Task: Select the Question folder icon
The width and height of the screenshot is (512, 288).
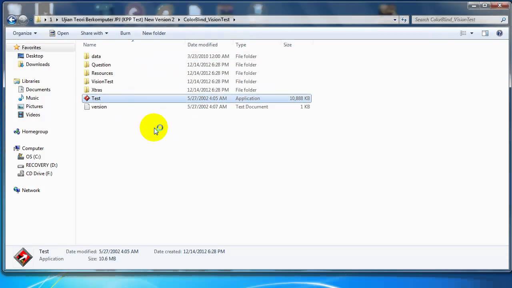Action: [87, 65]
